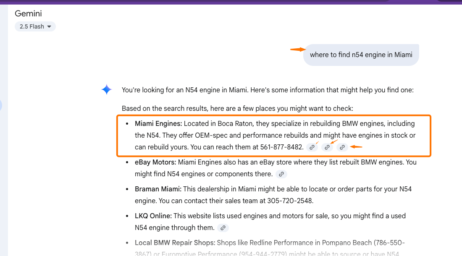Click phone number 561-877-8482
Viewport: 462px width, 256px height.
[x=282, y=147]
